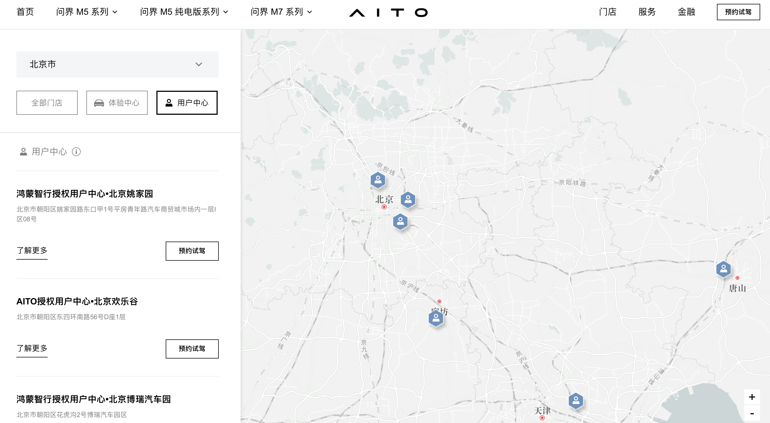Click 预约试驾 button in top header
Image resolution: width=770 pixels, height=423 pixels.
(738, 12)
